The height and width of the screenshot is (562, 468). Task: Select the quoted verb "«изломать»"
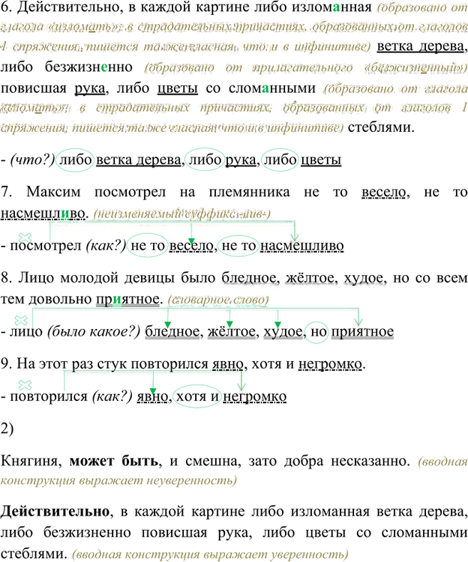[84, 27]
